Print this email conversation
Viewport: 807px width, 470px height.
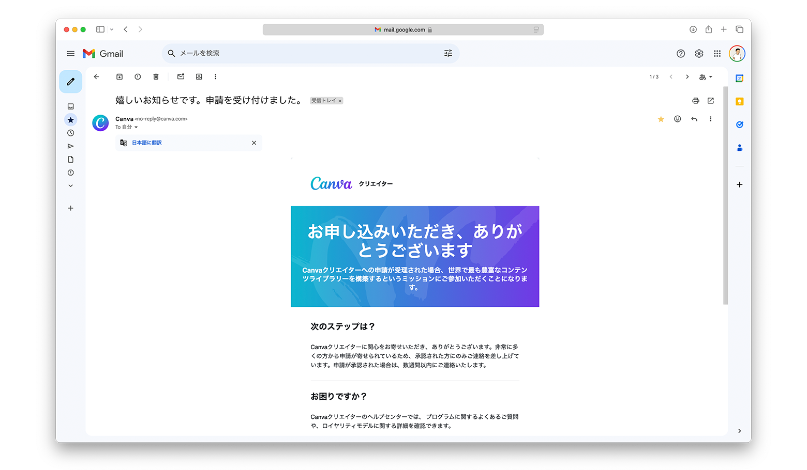[x=696, y=101]
